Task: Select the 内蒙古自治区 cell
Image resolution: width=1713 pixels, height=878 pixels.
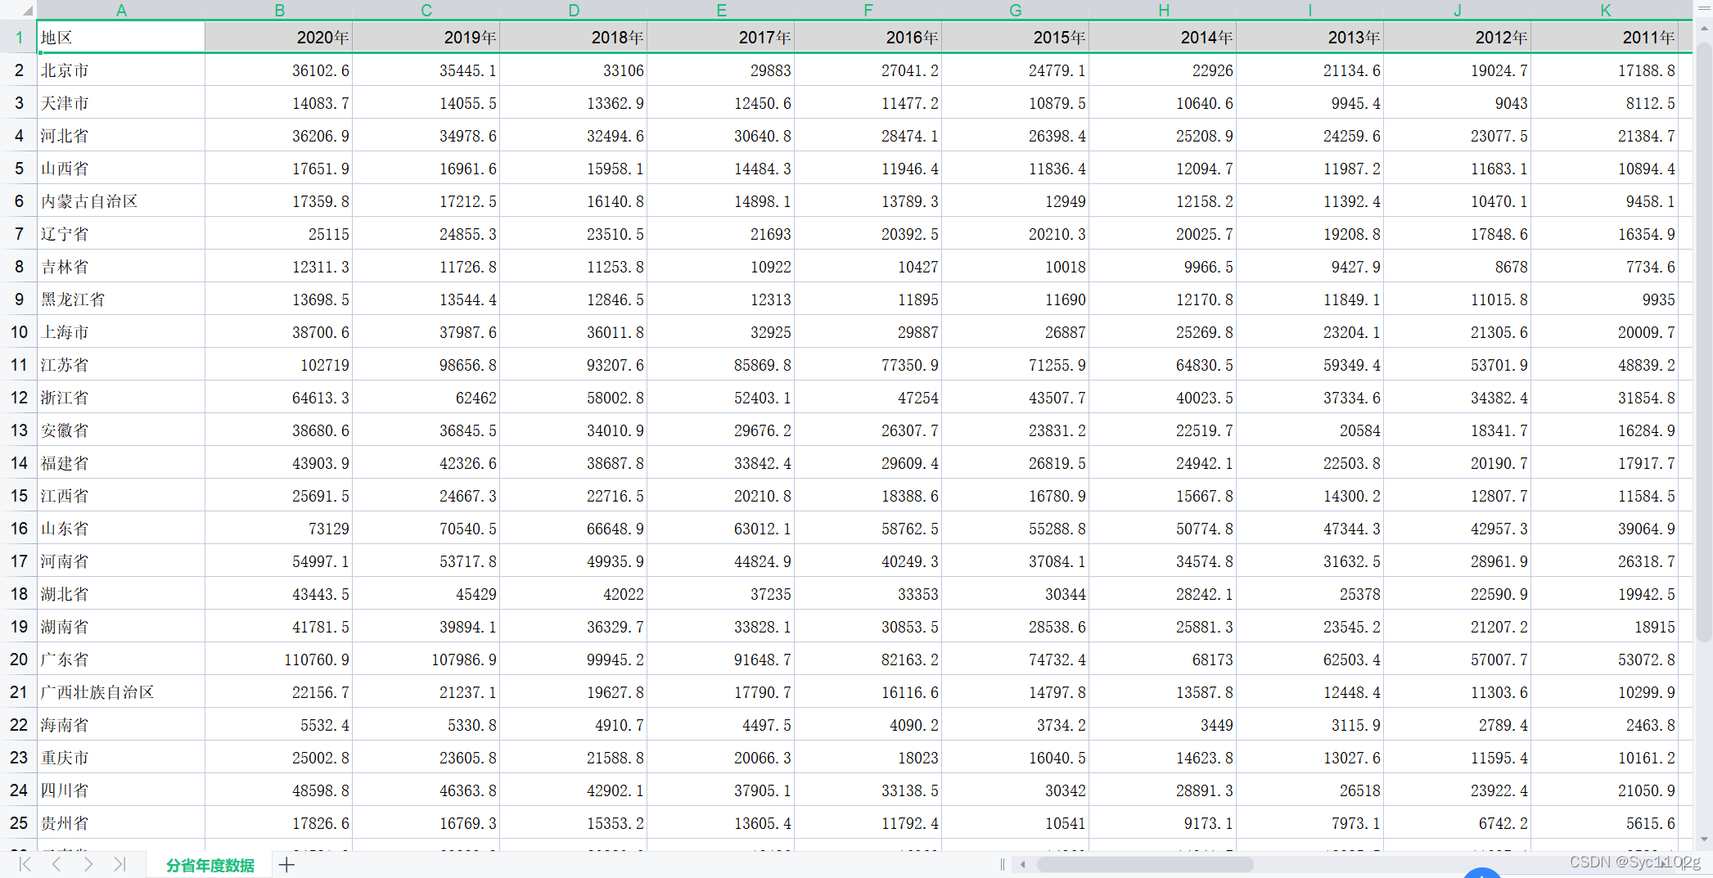Action: pos(121,201)
